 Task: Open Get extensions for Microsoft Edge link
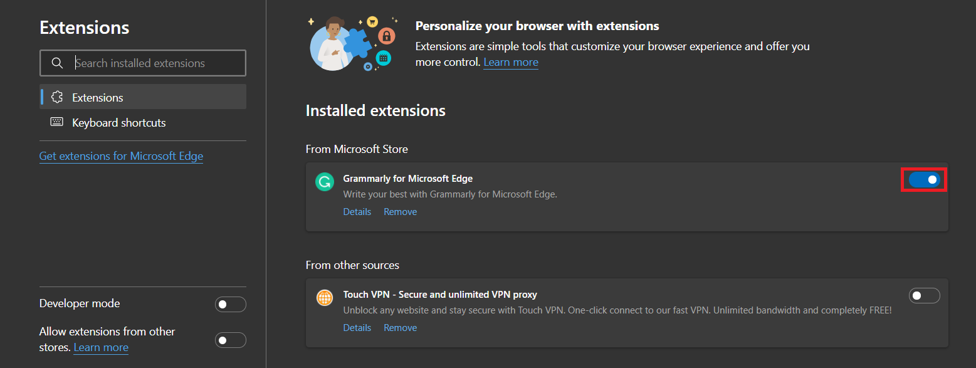[121, 156]
